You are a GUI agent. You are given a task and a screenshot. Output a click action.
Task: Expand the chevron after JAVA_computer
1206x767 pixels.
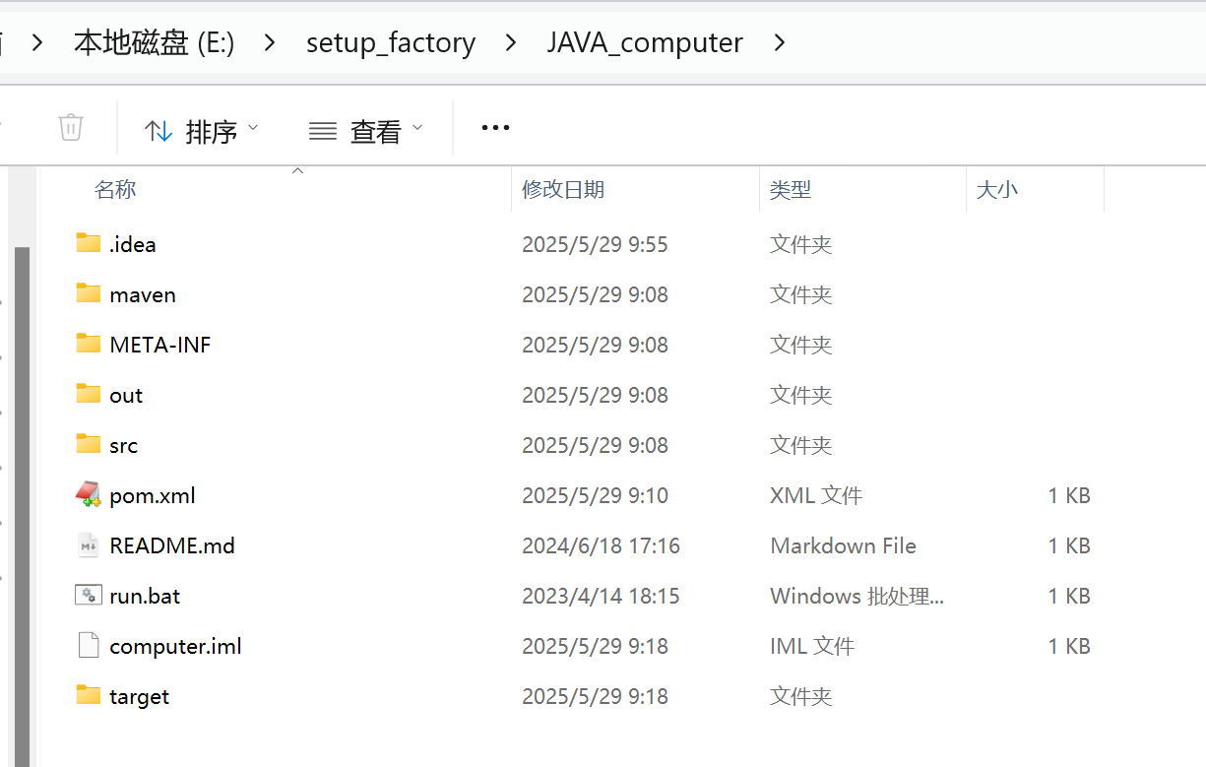coord(779,43)
